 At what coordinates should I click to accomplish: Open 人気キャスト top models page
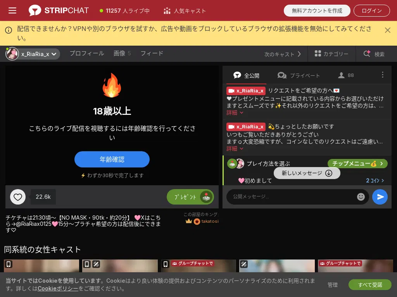[x=185, y=11]
